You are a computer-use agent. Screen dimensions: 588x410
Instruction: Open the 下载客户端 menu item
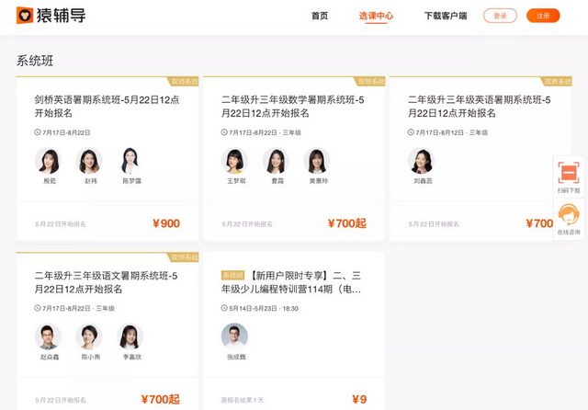(446, 16)
